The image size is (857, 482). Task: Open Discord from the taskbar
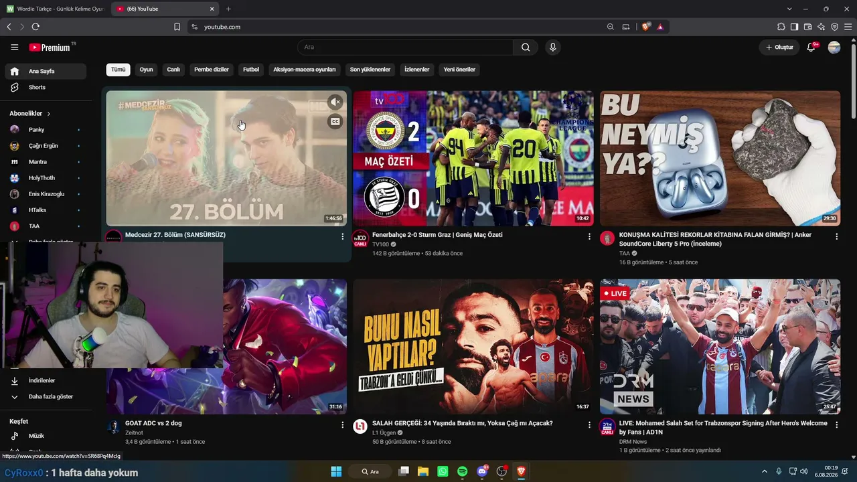[482, 471]
